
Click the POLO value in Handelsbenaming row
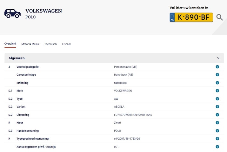tap(117, 131)
